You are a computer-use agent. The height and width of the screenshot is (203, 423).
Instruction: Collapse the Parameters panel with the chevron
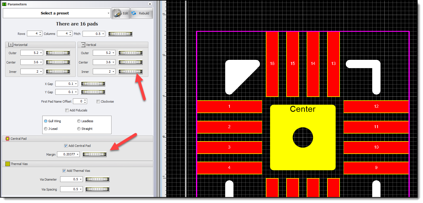click(x=150, y=4)
